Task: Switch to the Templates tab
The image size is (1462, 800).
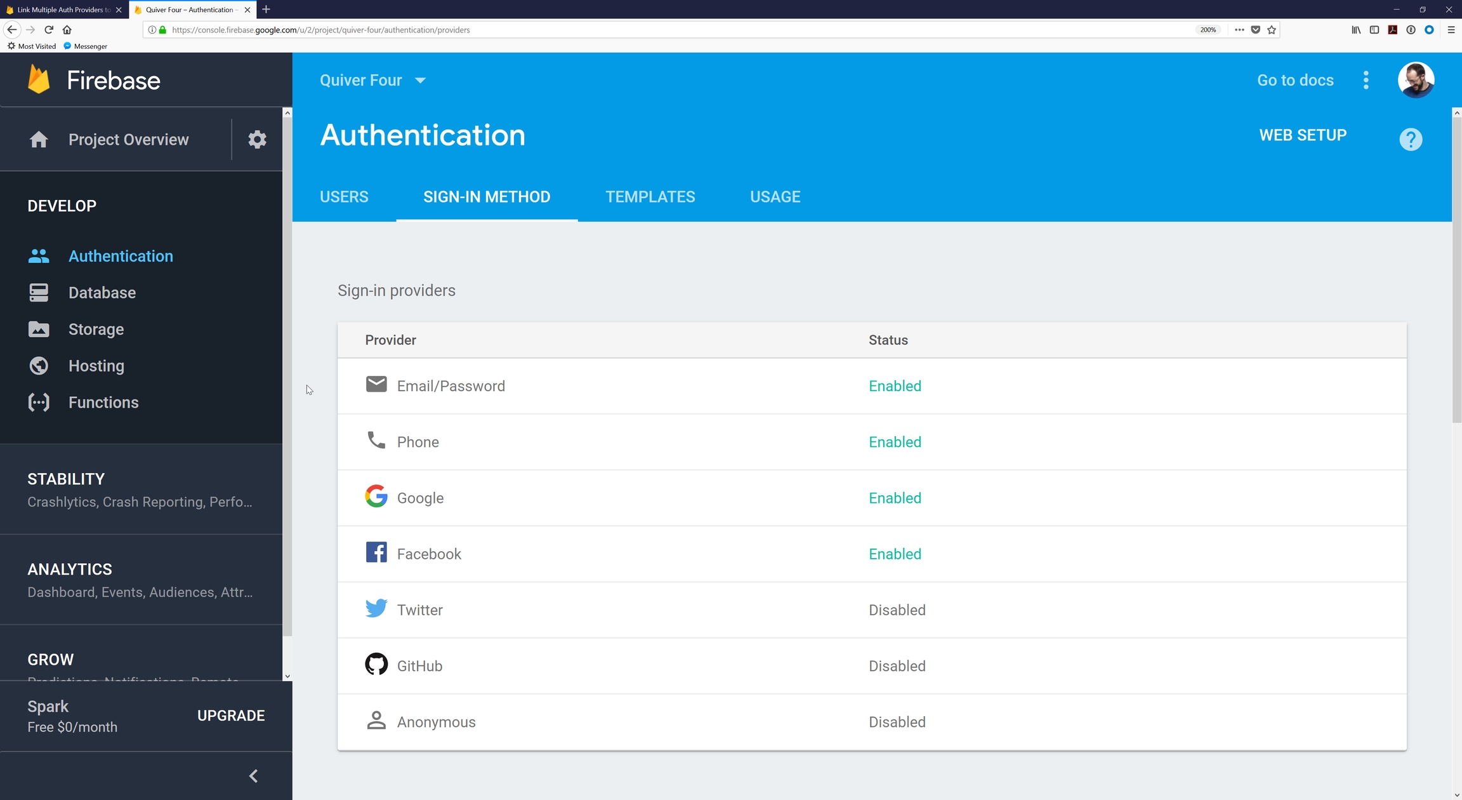Action: coord(650,197)
